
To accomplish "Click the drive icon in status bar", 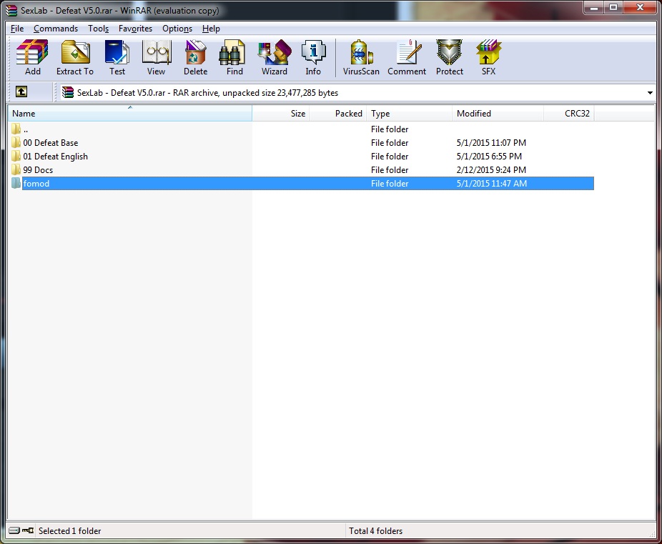I will click(x=14, y=530).
